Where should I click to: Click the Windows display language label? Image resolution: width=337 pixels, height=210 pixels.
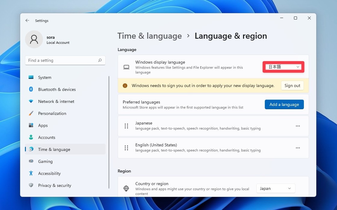click(160, 62)
